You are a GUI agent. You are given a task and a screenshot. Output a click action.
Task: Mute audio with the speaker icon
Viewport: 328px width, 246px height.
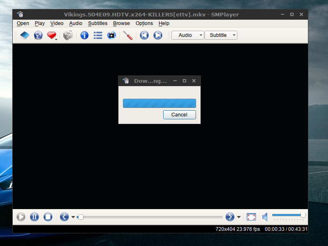[x=265, y=217]
